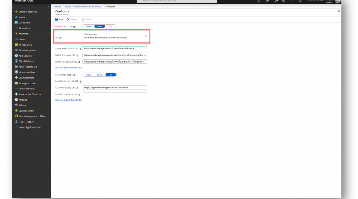Click the search resources box
Image resolution: width=358 pixels, height=199 pixels.
(177, 1)
